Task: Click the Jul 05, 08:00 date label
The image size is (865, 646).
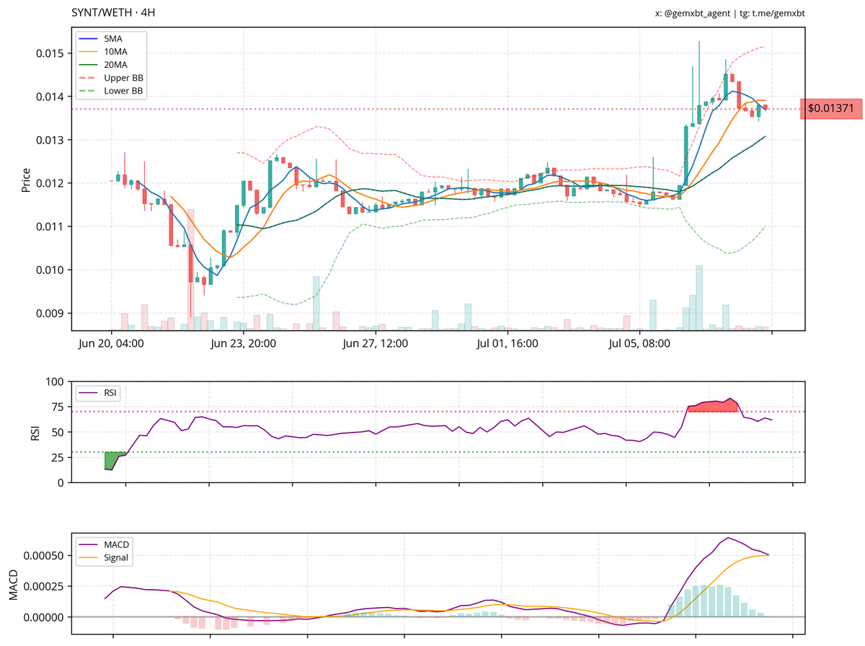Action: tap(640, 344)
